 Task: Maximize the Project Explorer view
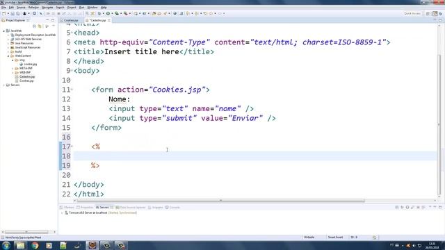(x=53, y=20)
